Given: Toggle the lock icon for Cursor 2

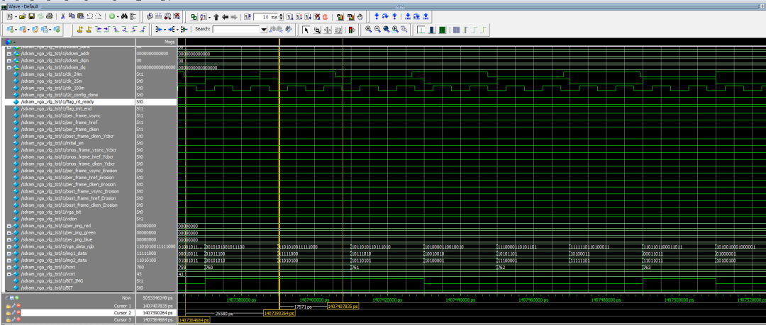Looking at the screenshot, I should 9,312.
